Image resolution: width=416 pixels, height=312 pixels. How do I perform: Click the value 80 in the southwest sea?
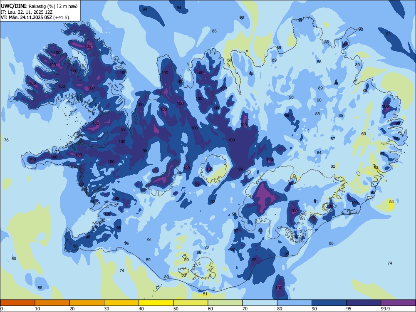(14, 258)
